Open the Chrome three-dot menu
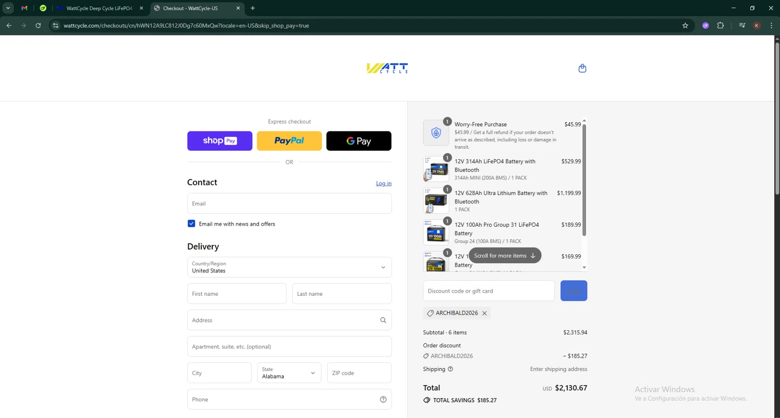The width and height of the screenshot is (780, 418). 771,25
